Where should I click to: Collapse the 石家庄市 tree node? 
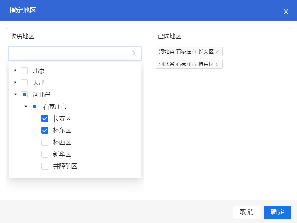(26, 107)
